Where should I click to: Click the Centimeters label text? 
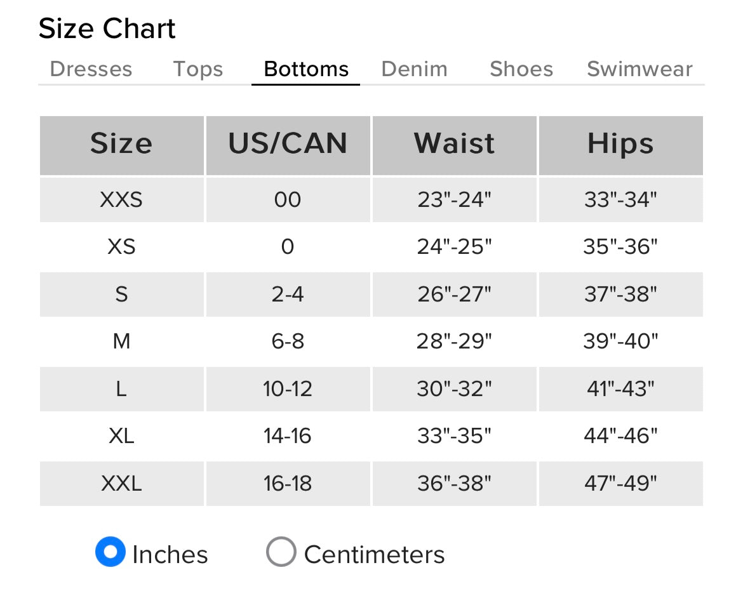[374, 554]
